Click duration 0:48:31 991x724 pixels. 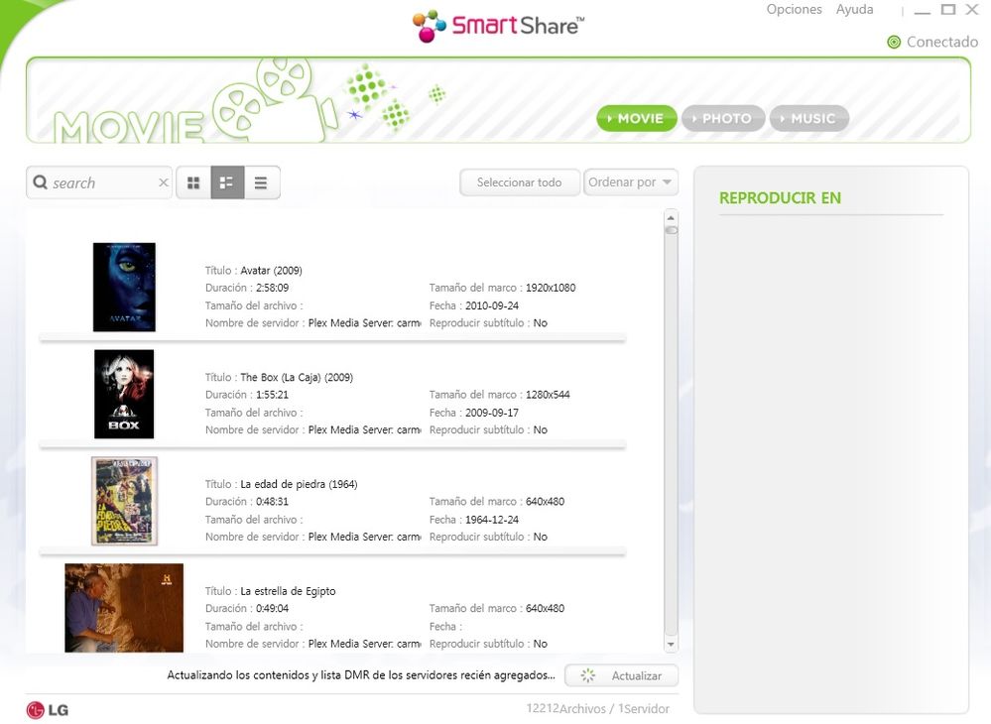(272, 501)
